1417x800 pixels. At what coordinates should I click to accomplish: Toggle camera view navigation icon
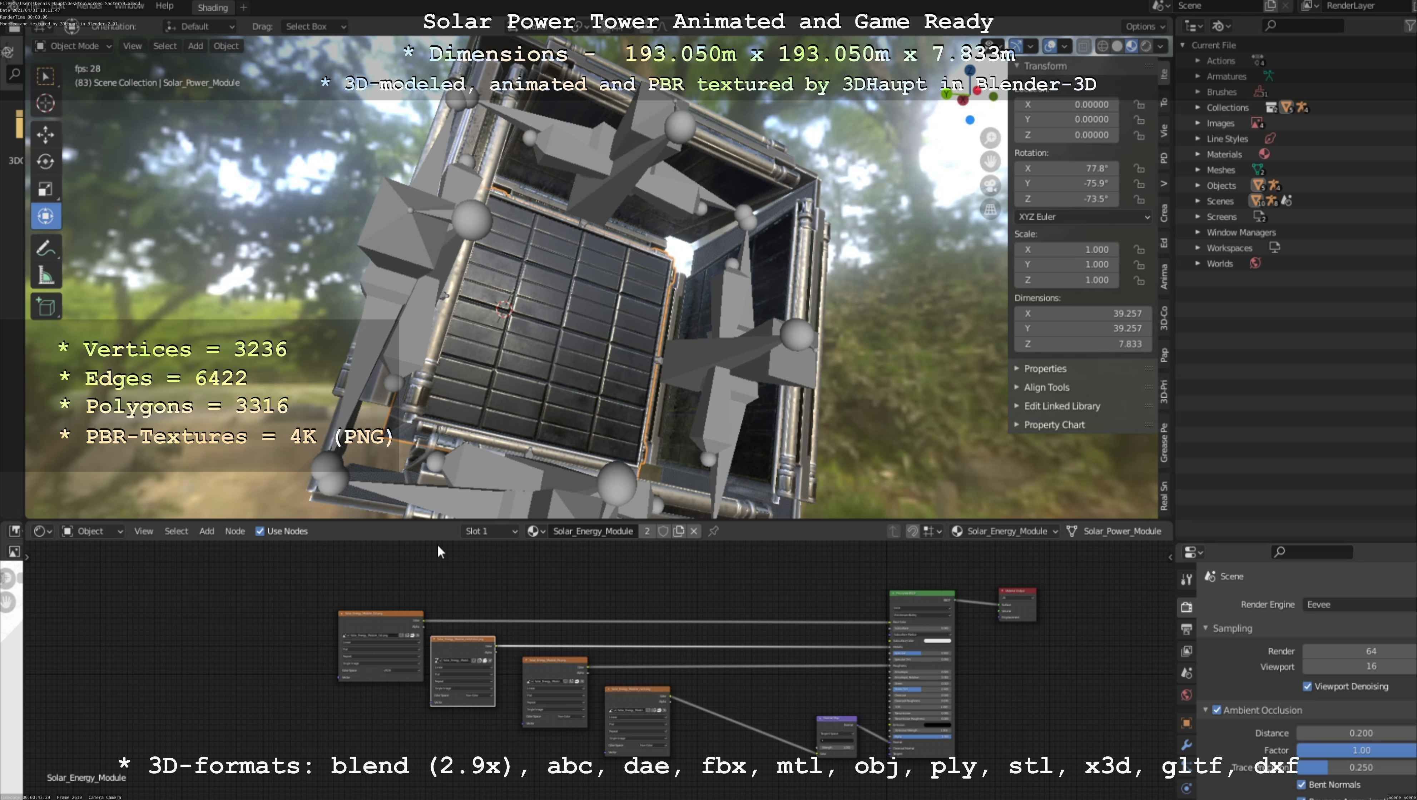pyautogui.click(x=990, y=185)
